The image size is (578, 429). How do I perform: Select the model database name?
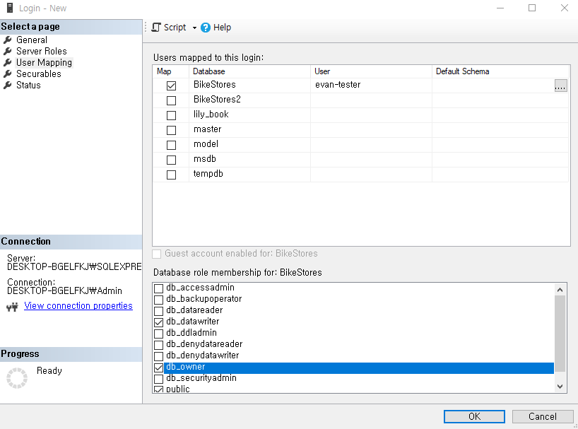[x=206, y=144]
